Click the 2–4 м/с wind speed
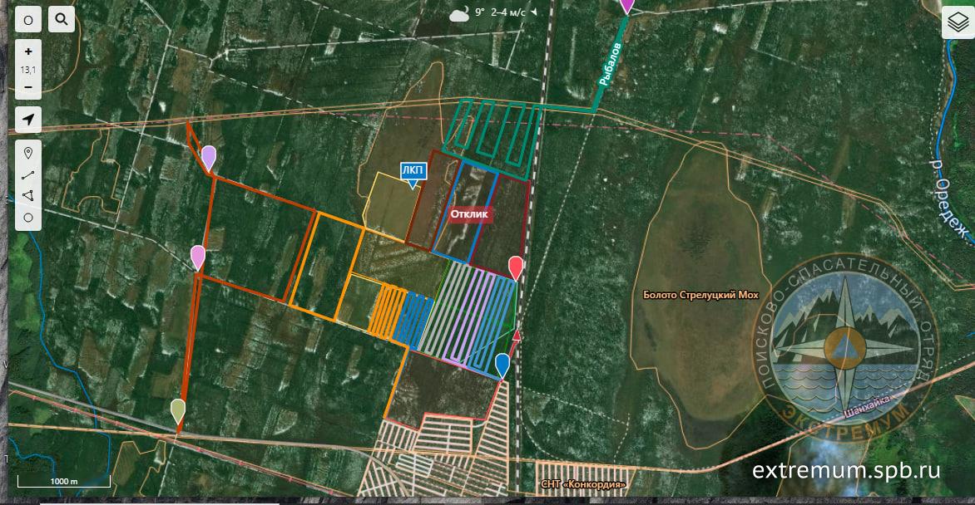975x505 pixels. (x=508, y=12)
